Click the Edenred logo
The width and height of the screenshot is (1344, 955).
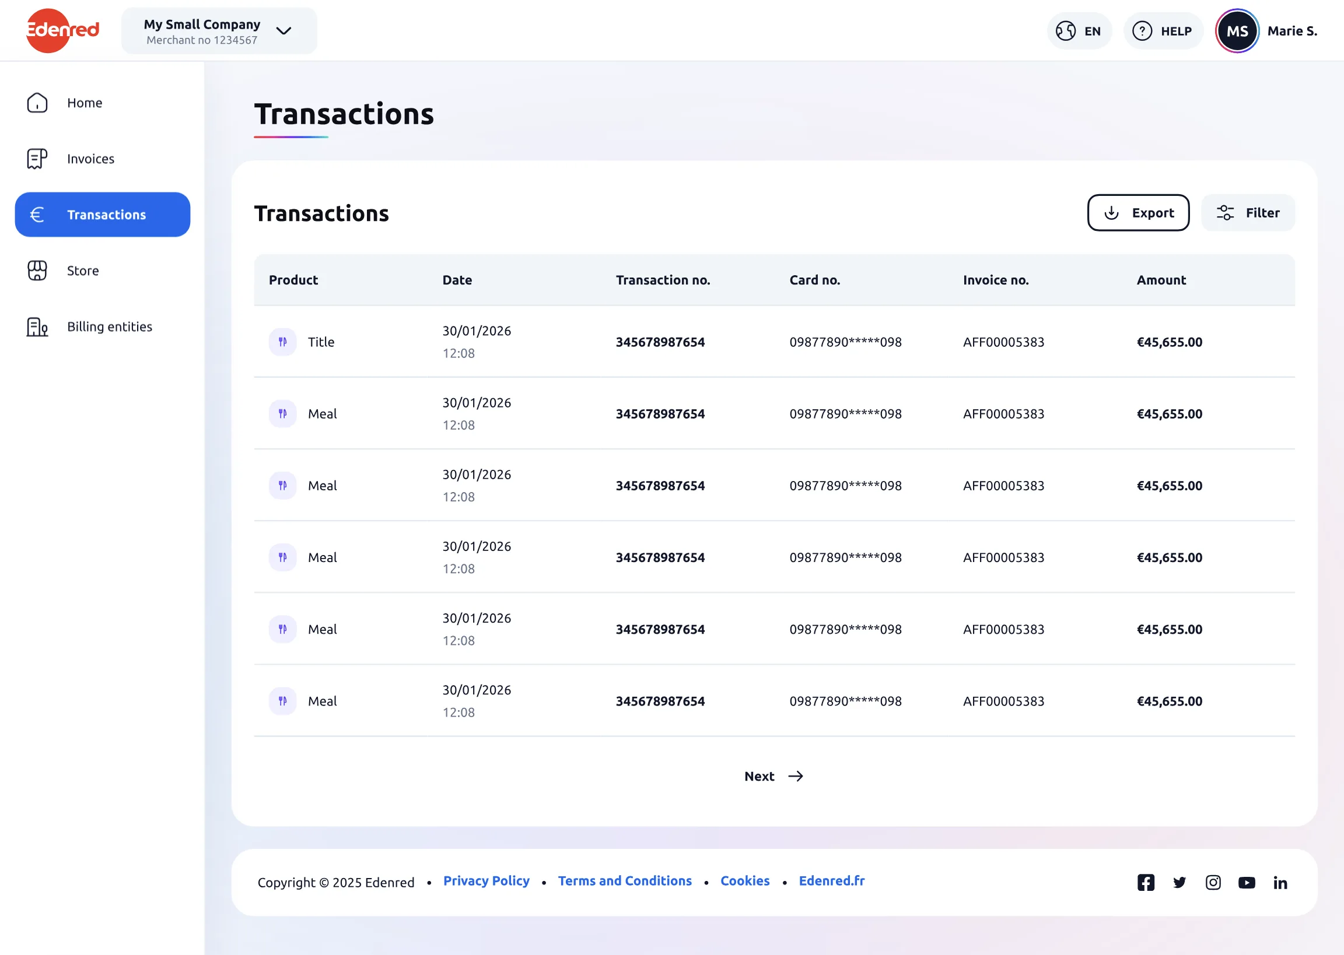tap(63, 30)
